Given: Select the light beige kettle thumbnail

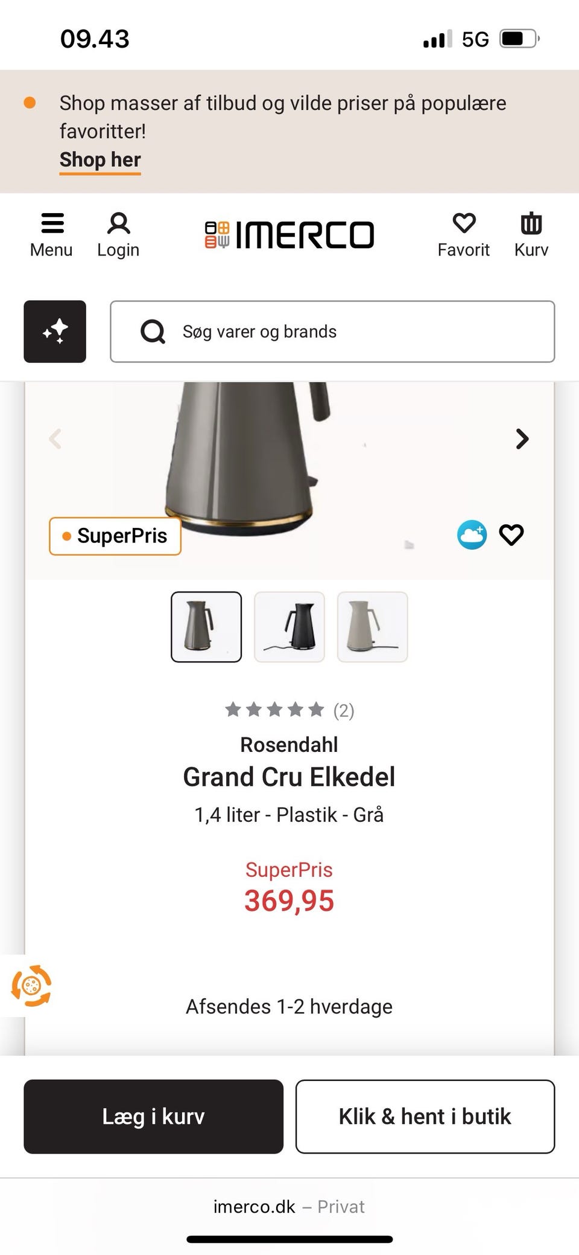Looking at the screenshot, I should point(372,627).
